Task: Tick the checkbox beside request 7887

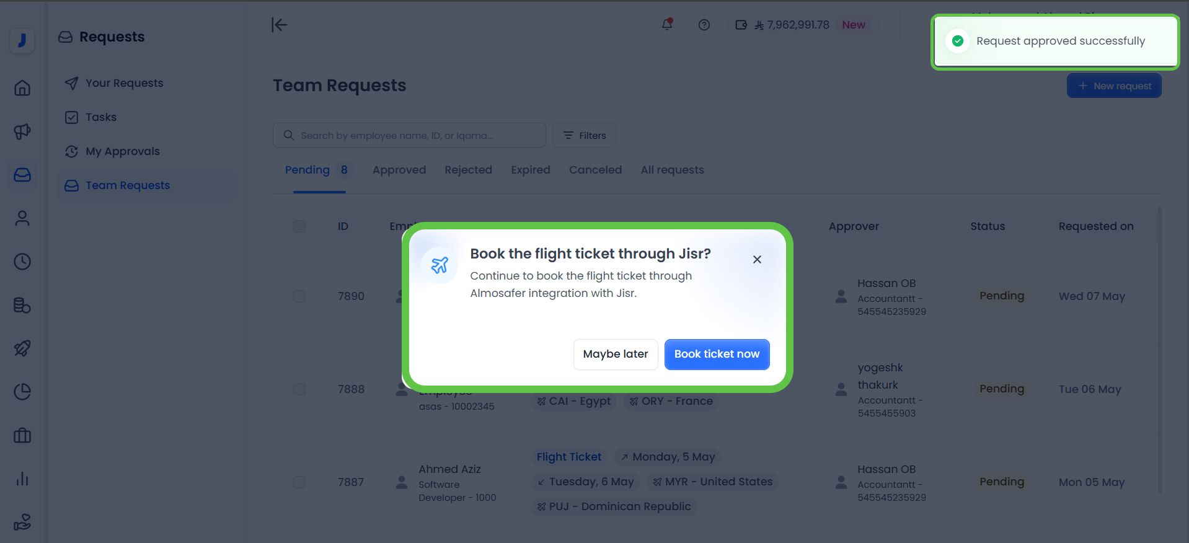Action: 299,482
